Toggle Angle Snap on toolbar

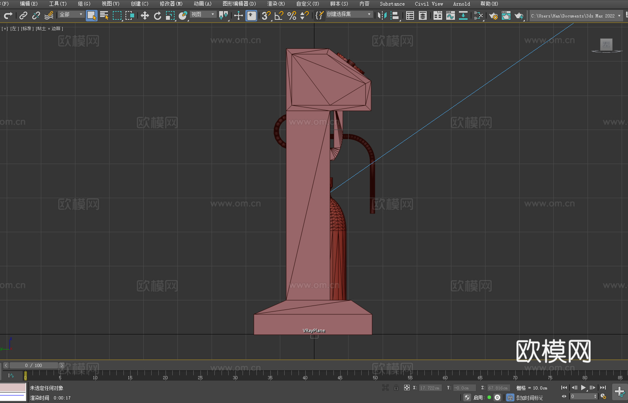click(x=279, y=15)
